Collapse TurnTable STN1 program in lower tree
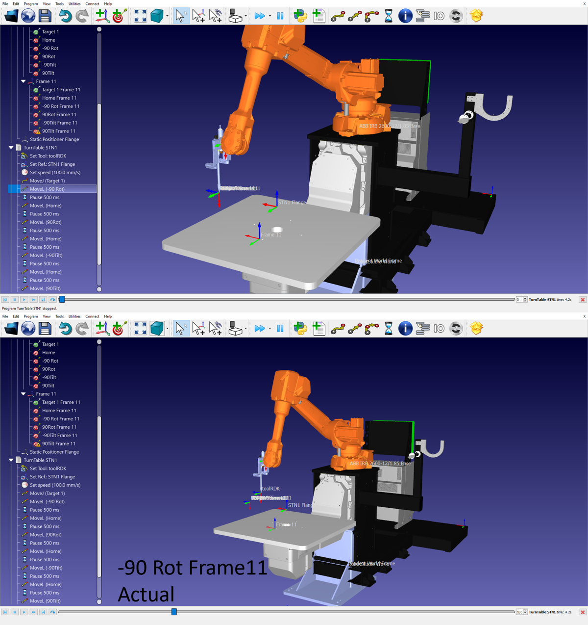The height and width of the screenshot is (625, 588). click(x=11, y=460)
